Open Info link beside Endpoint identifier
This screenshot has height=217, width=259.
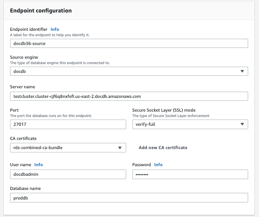point(55,30)
